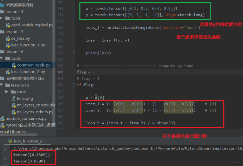
Task: Click tools folder icon under lesson-14
Action: (x=8, y=18)
